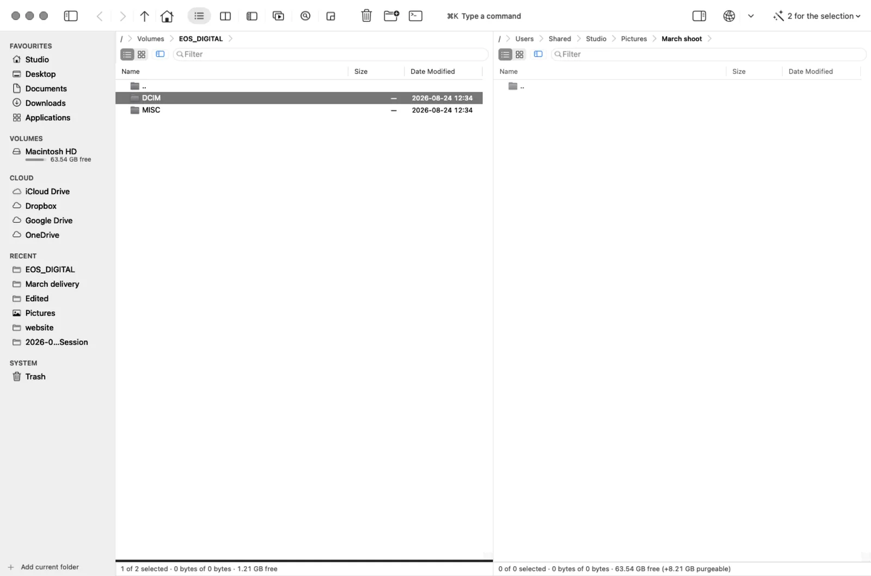Image resolution: width=871 pixels, height=576 pixels.
Task: Open the '2 for the selection' menu
Action: tap(817, 16)
